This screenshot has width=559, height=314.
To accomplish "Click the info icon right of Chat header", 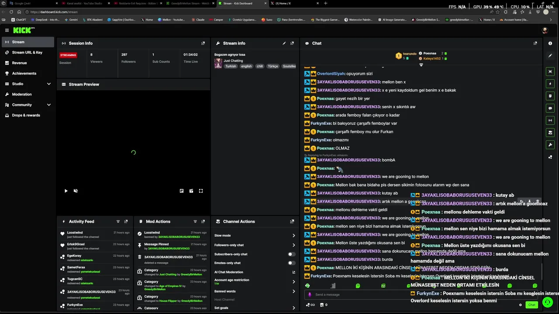I will click(550, 43).
